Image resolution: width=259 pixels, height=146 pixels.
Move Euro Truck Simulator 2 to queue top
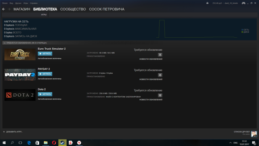click(160, 55)
